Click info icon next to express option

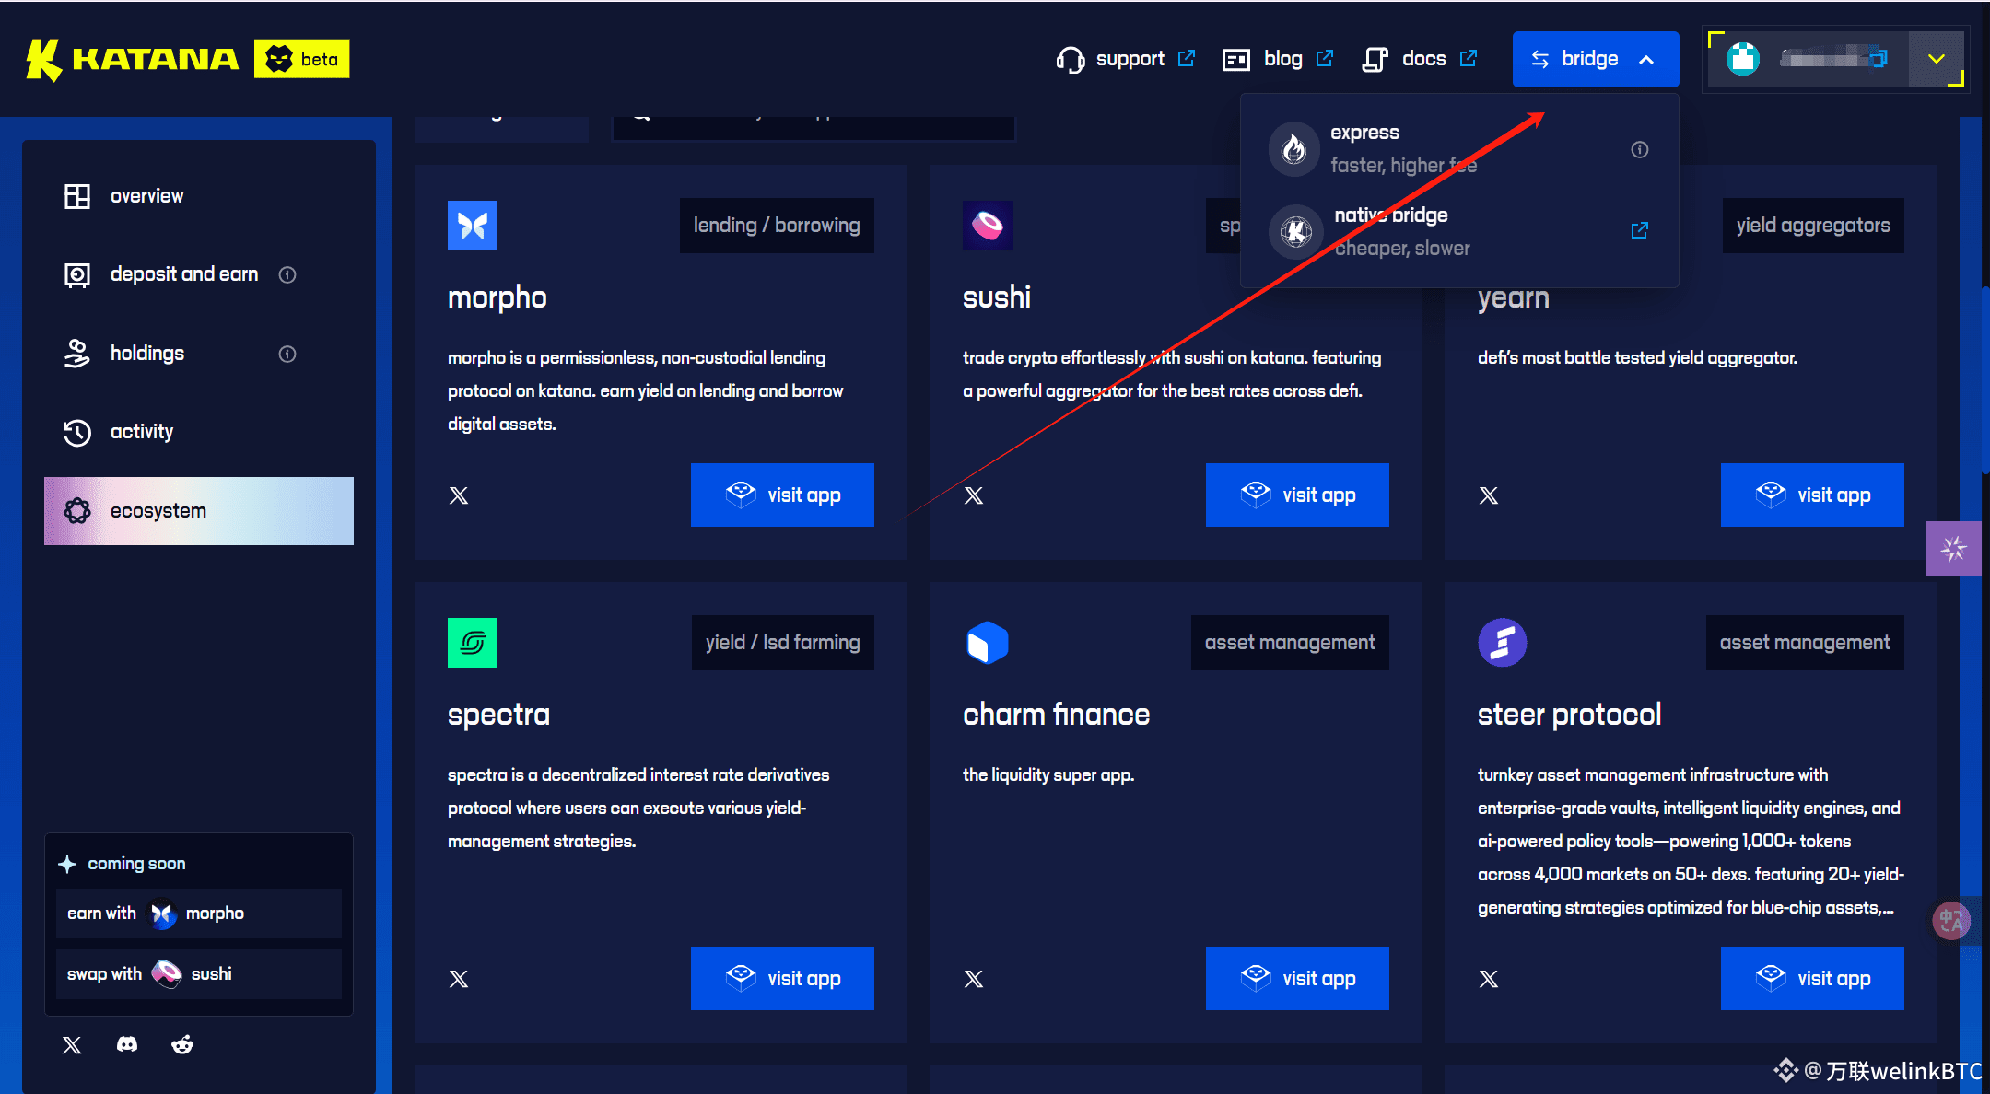tap(1640, 149)
